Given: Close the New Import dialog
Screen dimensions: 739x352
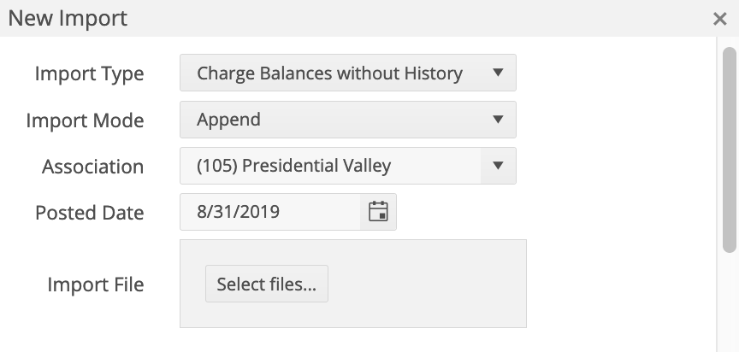Looking at the screenshot, I should [720, 19].
